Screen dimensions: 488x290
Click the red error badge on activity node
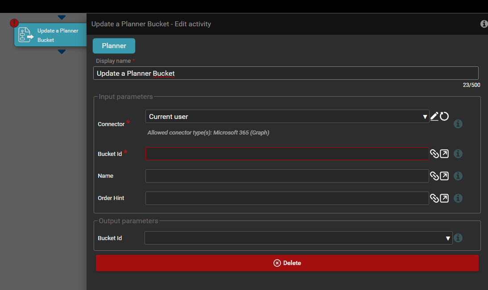[x=14, y=23]
